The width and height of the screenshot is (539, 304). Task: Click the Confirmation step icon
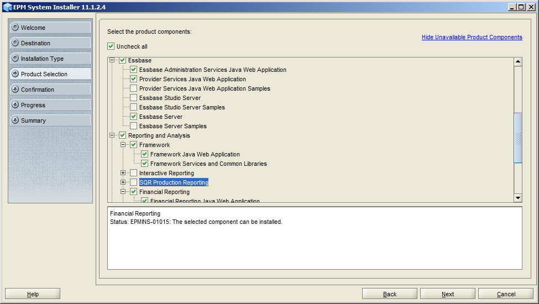click(15, 89)
